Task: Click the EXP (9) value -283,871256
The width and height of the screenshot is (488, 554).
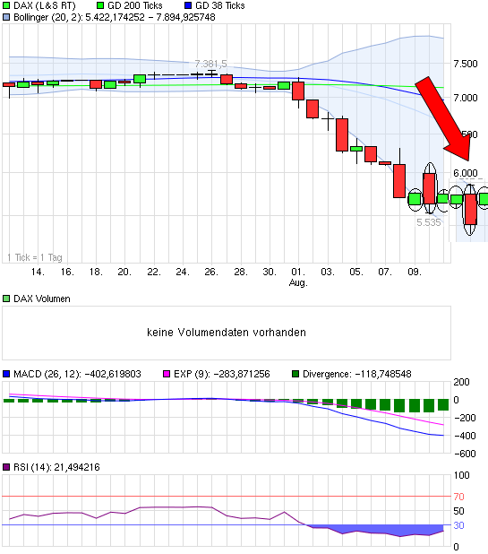Action: pyautogui.click(x=242, y=374)
